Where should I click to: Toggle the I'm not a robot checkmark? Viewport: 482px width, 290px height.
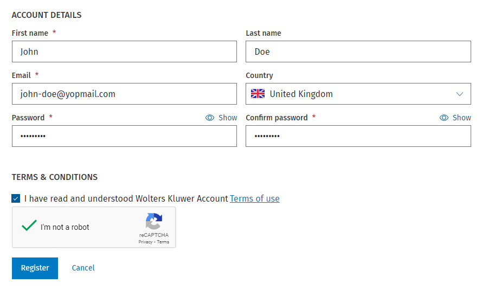tap(29, 225)
